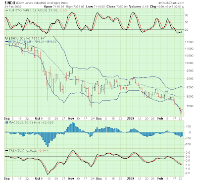Click the Feb label under the TRIX panel
Viewport: 198px width, 181px height.
(160, 179)
